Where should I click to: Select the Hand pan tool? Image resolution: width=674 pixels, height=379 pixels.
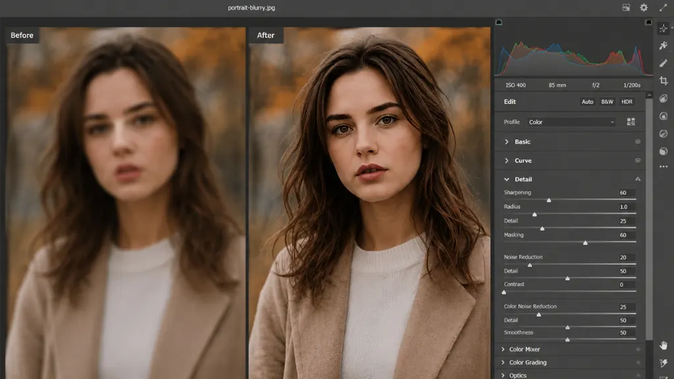coord(663,345)
